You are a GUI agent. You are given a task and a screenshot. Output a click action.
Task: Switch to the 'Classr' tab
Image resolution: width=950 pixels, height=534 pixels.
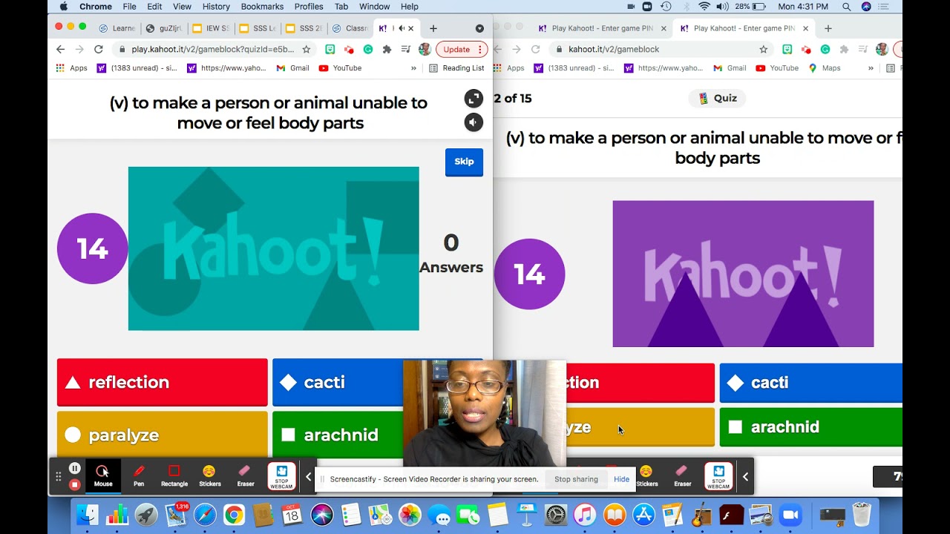[x=350, y=28]
